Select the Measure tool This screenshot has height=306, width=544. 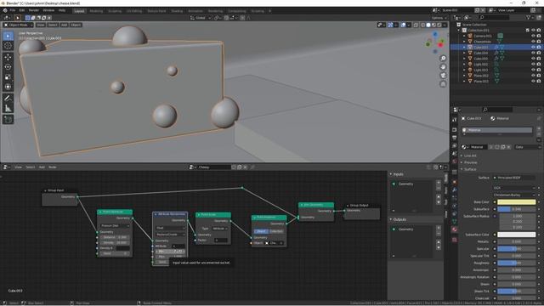click(x=8, y=109)
